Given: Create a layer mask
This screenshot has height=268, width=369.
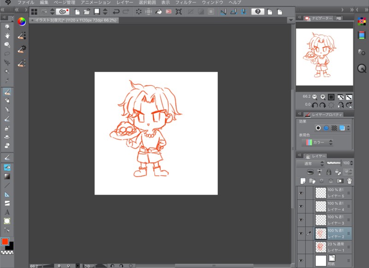Looking at the screenshot, I should (x=340, y=181).
